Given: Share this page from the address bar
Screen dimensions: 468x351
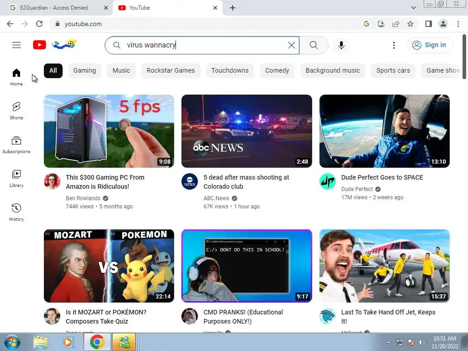Looking at the screenshot, I should [396, 24].
